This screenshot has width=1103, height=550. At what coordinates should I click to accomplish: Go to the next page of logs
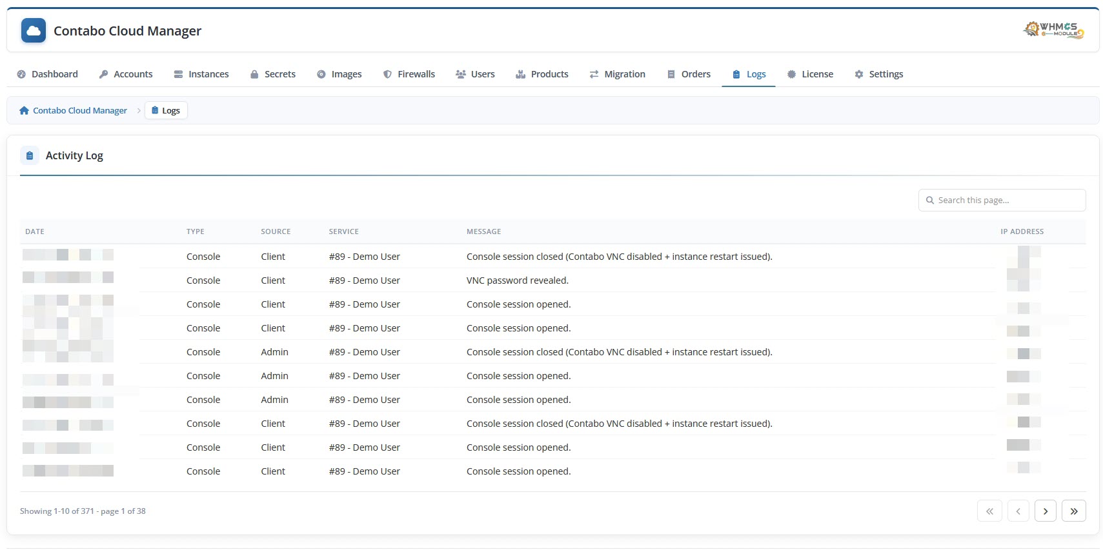click(1046, 511)
